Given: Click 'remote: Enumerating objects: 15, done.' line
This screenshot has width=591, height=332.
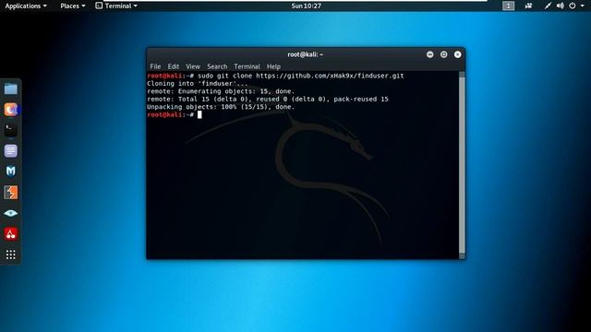Looking at the screenshot, I should [x=221, y=91].
